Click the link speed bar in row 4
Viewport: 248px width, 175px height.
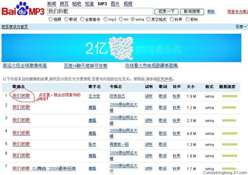230,133
